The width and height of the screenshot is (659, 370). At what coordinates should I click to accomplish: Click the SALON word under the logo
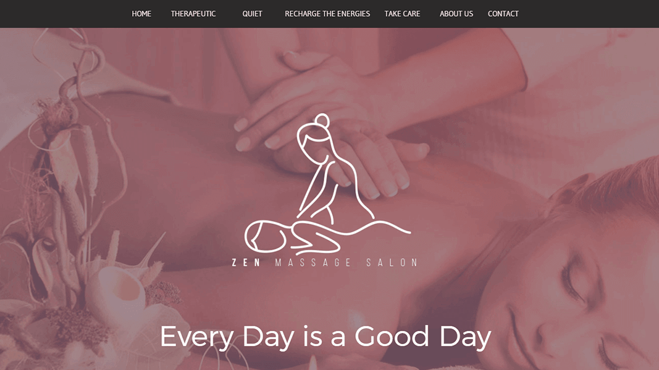tap(392, 263)
